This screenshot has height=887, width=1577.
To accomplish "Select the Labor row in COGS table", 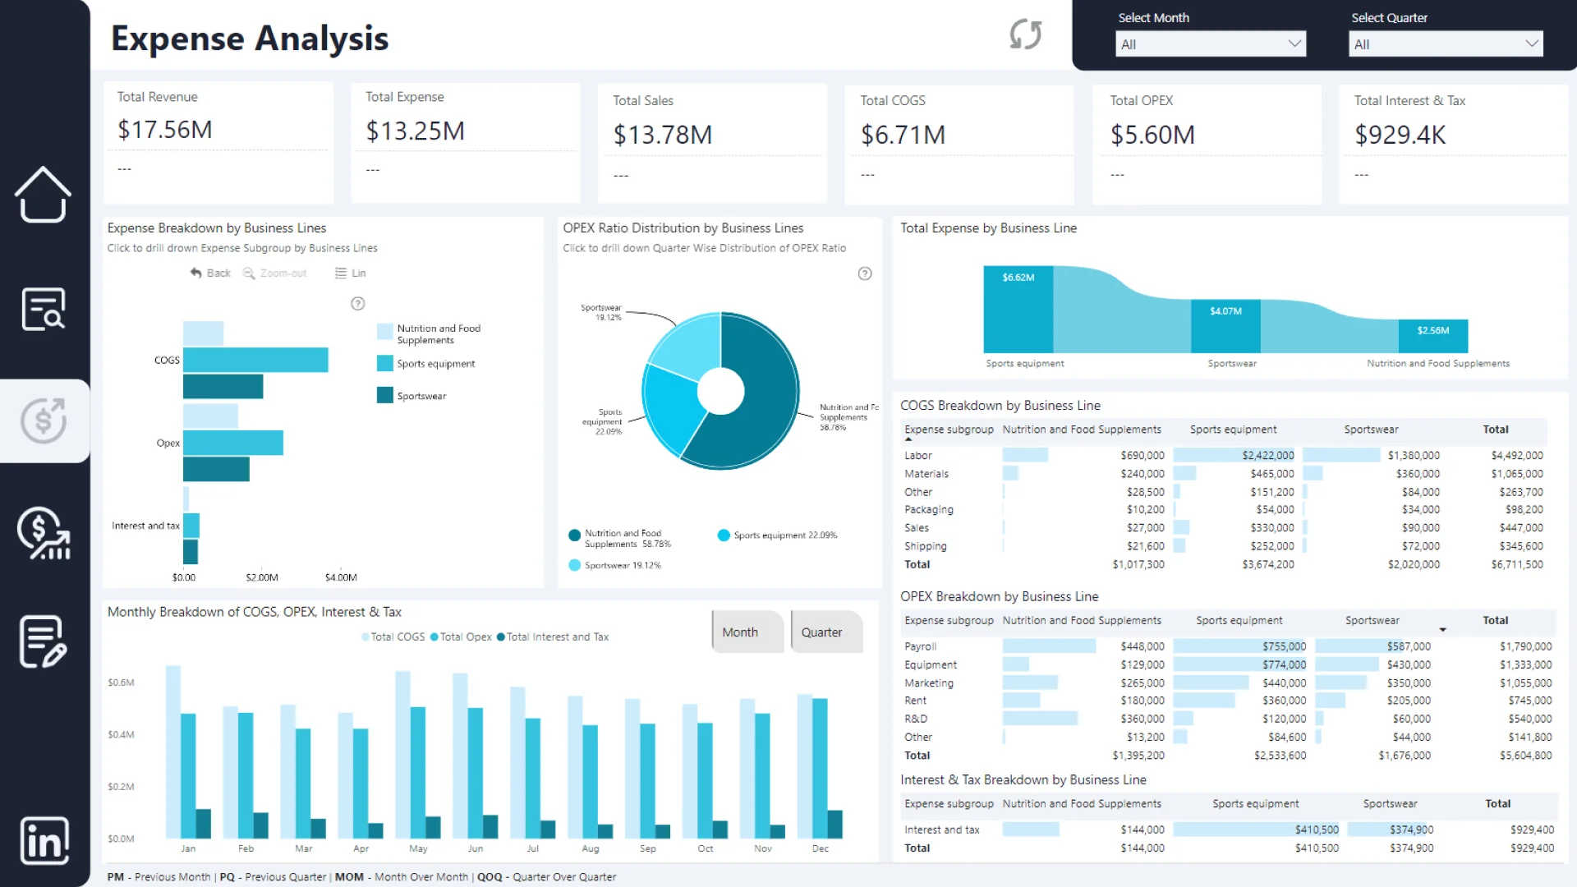I will tap(1224, 455).
